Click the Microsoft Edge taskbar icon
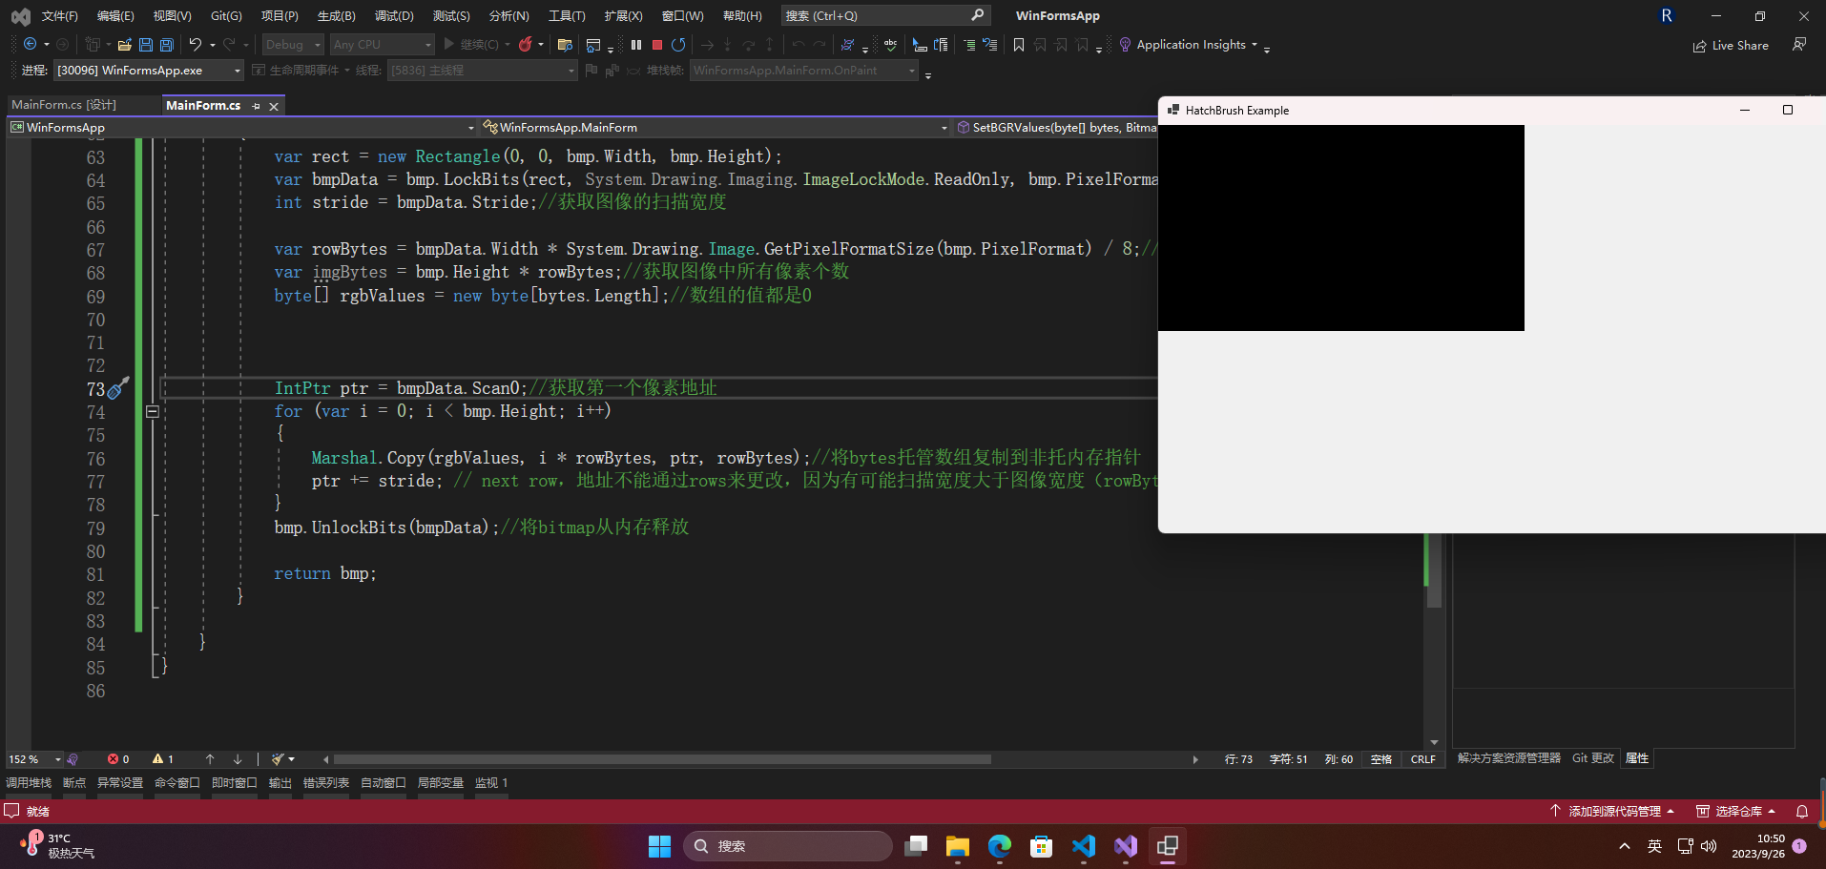 (x=1000, y=846)
